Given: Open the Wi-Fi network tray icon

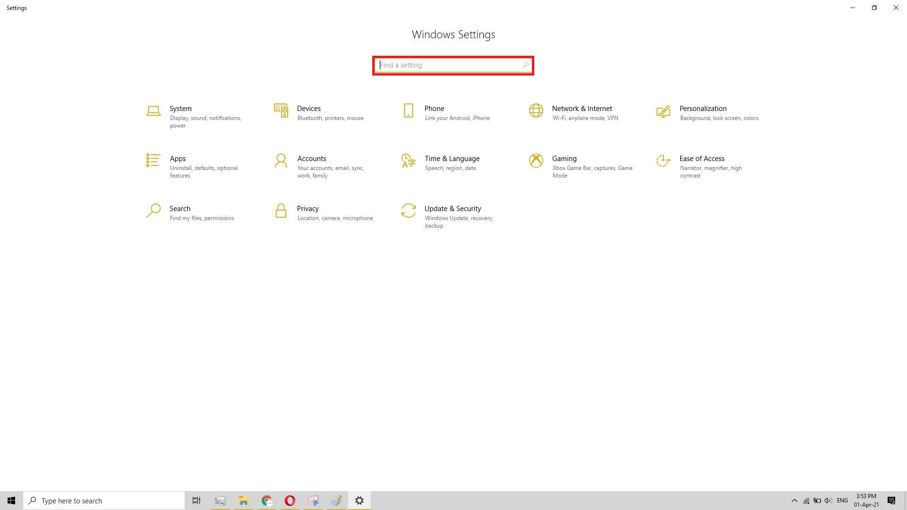Looking at the screenshot, I should 806,501.
